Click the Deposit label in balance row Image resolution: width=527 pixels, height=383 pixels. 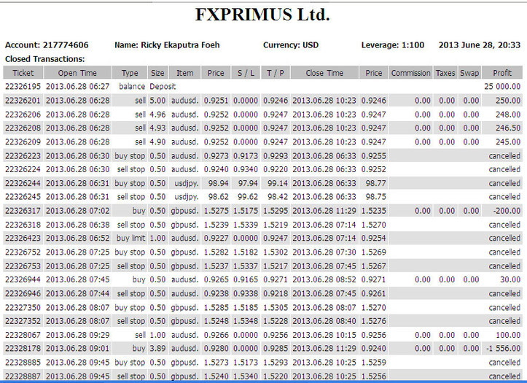(163, 87)
